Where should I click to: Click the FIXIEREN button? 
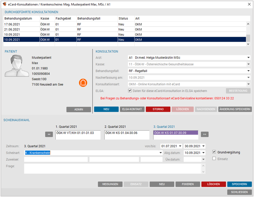click(x=188, y=184)
